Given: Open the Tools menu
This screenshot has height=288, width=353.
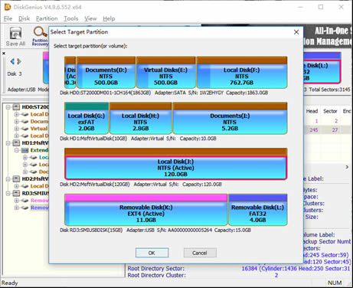Looking at the screenshot, I should [71, 18].
